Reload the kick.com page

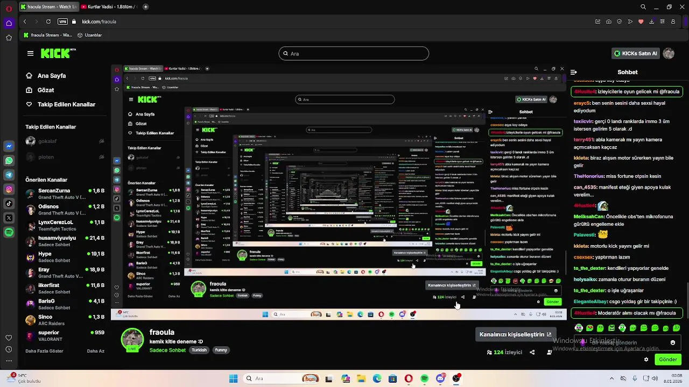pos(48,21)
